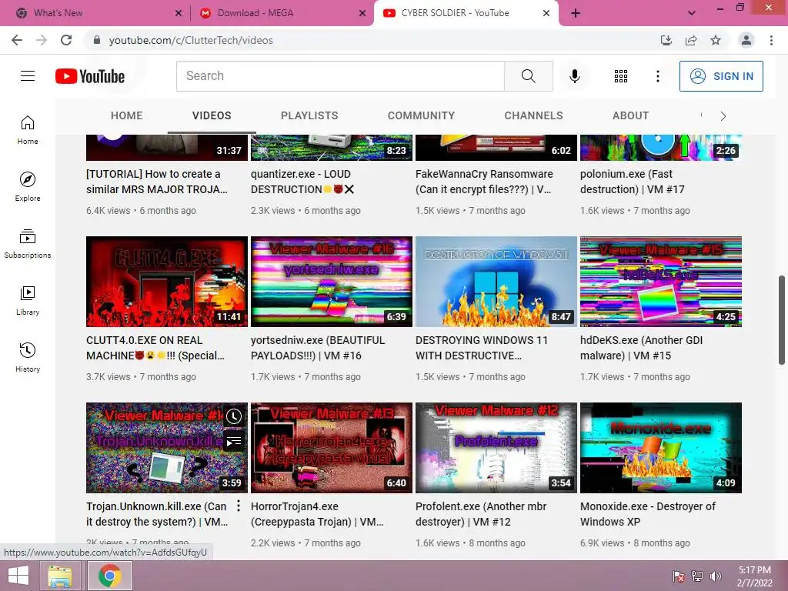Image resolution: width=788 pixels, height=591 pixels.
Task: Open the YouTube apps grid
Action: pos(621,76)
